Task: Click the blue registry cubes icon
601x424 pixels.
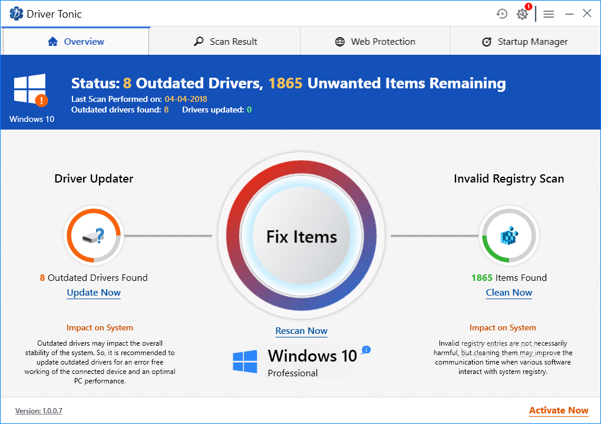Action: (x=509, y=236)
